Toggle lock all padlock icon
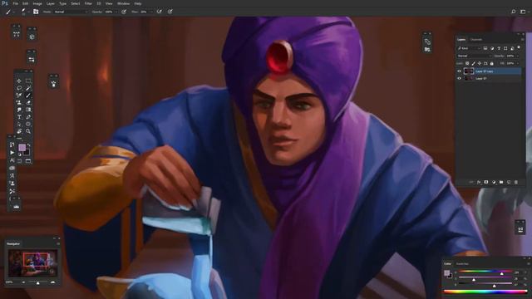 [491, 63]
